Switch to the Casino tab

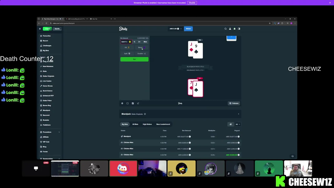click(x=47, y=29)
